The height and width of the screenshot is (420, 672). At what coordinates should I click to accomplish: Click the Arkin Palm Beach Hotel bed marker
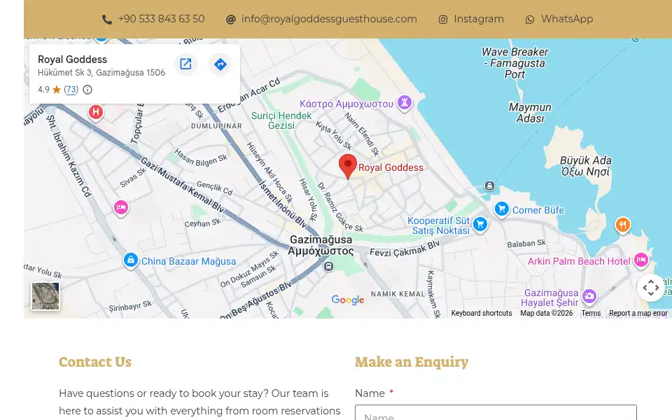click(x=641, y=260)
